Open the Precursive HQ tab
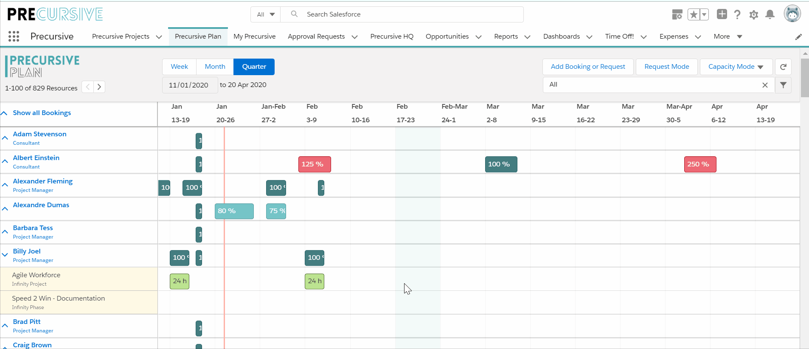This screenshot has height=349, width=809. 392,37
